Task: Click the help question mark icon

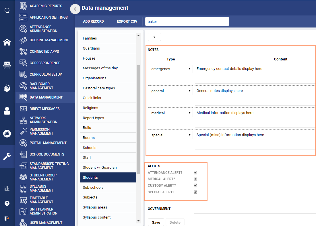Action: (7, 203)
